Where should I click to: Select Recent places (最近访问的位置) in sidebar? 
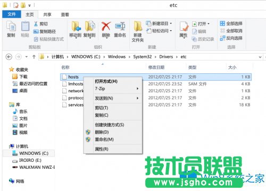point(30,84)
